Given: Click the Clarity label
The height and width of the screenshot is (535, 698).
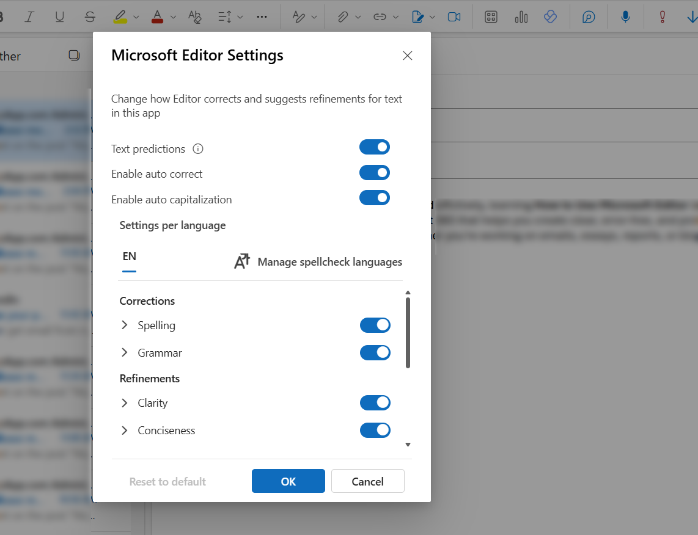Looking at the screenshot, I should coord(153,403).
